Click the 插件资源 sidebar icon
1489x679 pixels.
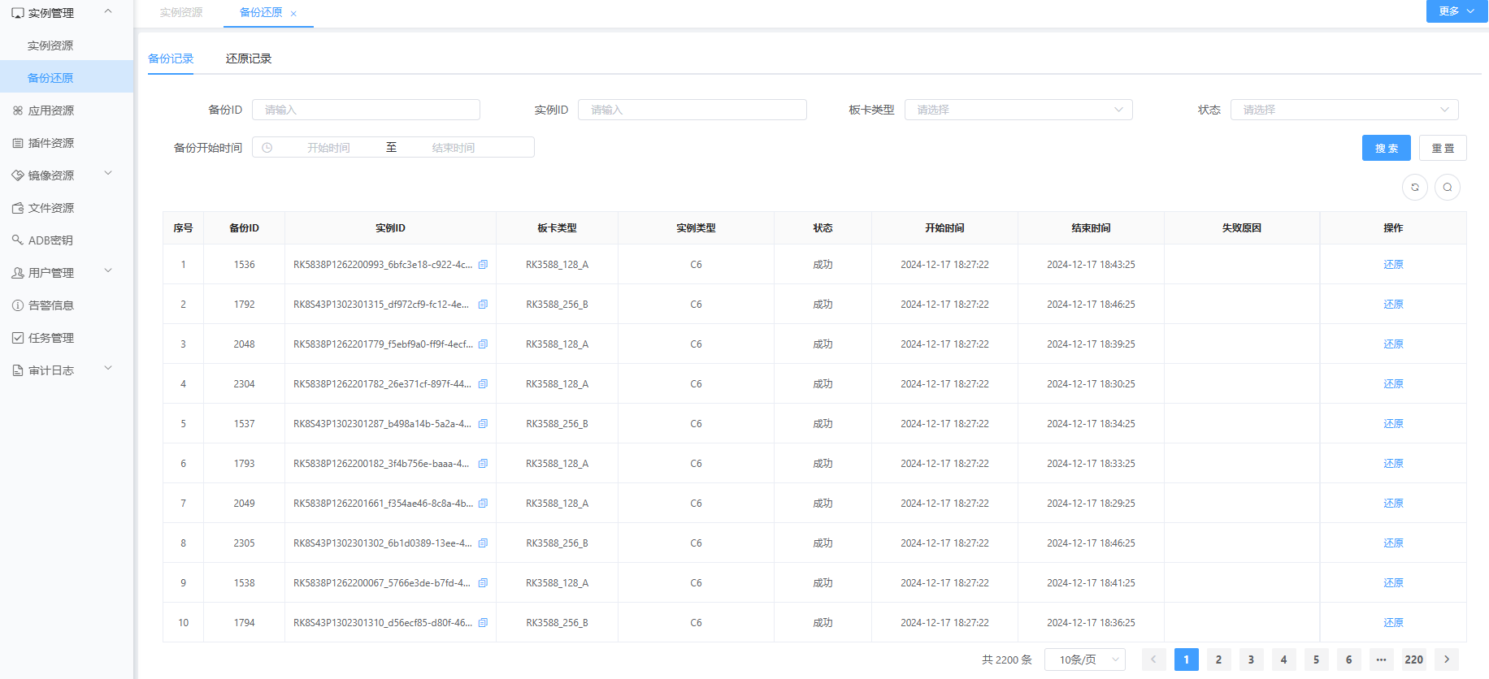pos(18,143)
